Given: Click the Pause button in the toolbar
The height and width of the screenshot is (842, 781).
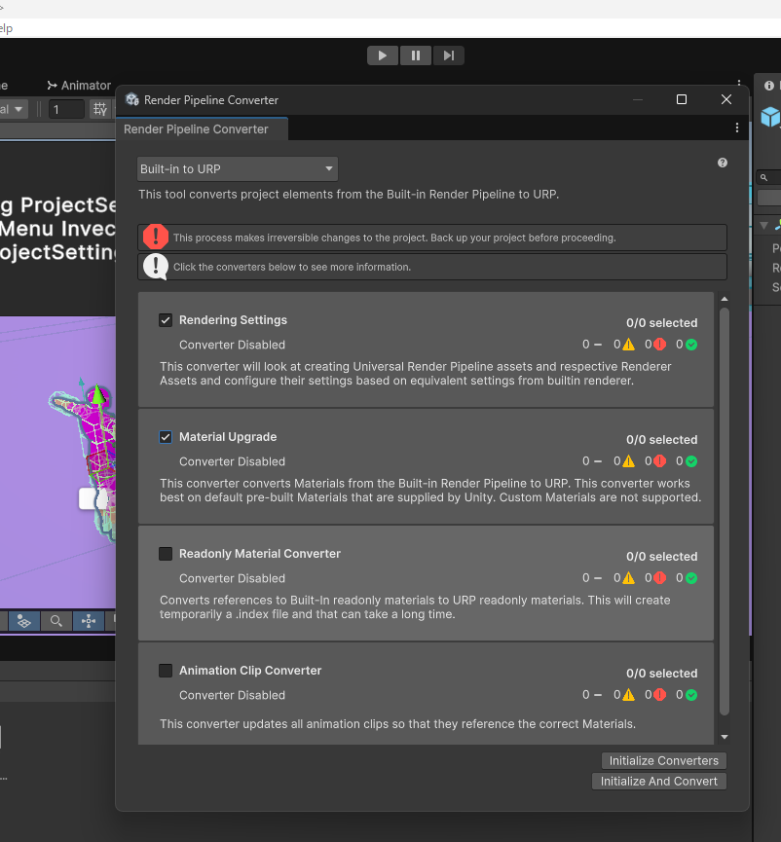Looking at the screenshot, I should click(416, 55).
